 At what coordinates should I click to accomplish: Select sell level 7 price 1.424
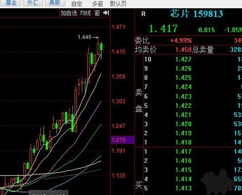coord(183,87)
